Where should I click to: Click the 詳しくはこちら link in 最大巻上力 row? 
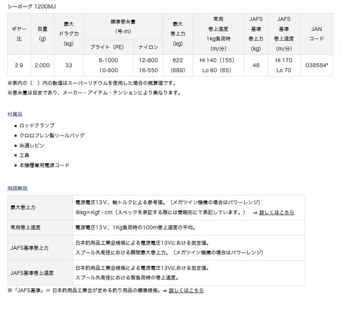click(x=276, y=212)
